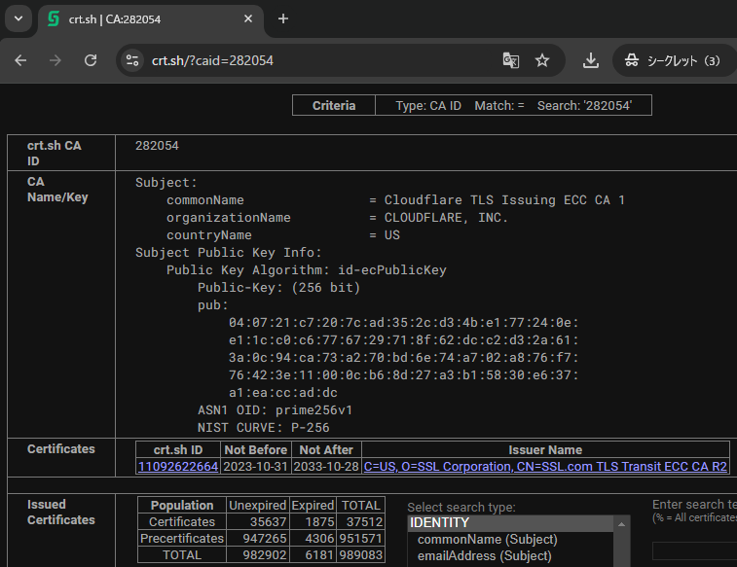Select expired certificates count 1875
Image resolution: width=737 pixels, height=567 pixels.
pyautogui.click(x=319, y=522)
